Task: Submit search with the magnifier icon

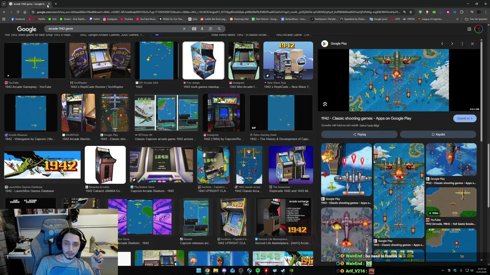Action: [x=219, y=29]
